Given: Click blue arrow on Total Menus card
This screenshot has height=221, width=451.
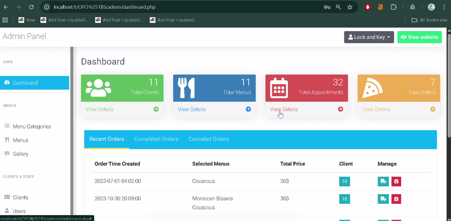Looking at the screenshot, I should click(x=248, y=109).
